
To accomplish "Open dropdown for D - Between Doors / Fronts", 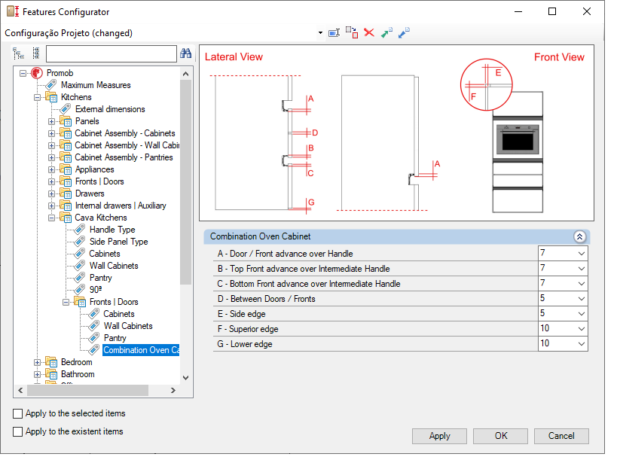I will (x=581, y=299).
